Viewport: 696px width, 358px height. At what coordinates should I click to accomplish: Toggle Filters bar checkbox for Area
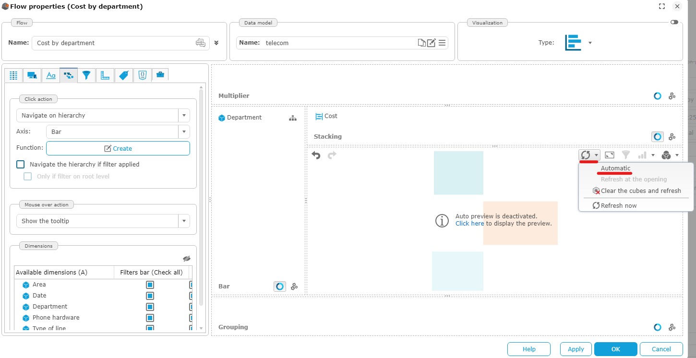click(x=150, y=285)
